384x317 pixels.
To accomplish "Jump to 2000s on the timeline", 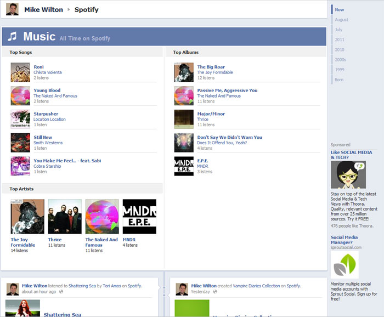I will tap(341, 60).
